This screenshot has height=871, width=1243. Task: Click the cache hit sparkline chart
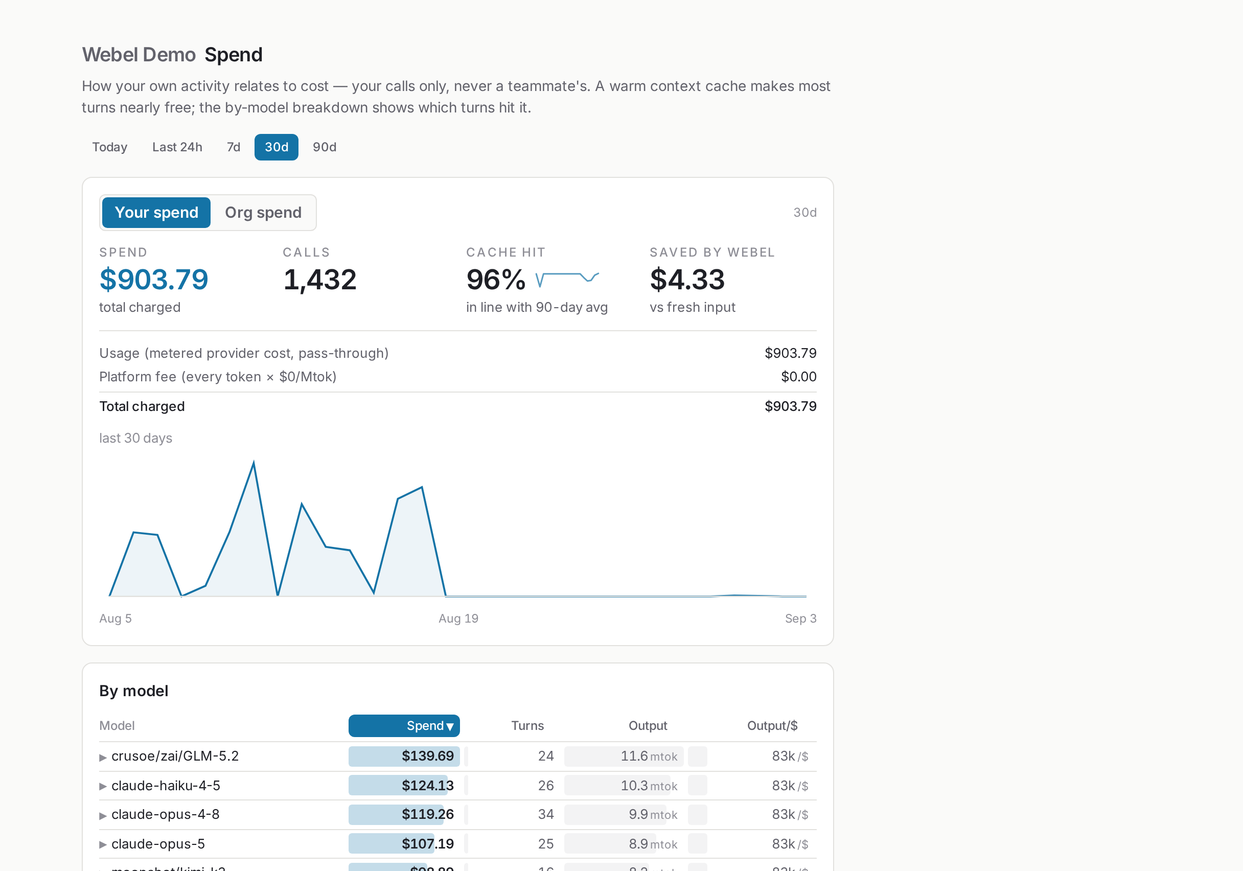tap(567, 279)
